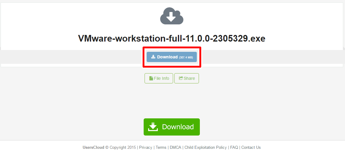This screenshot has height=153, width=345.
Task: Click the Share button
Action: [x=187, y=78]
